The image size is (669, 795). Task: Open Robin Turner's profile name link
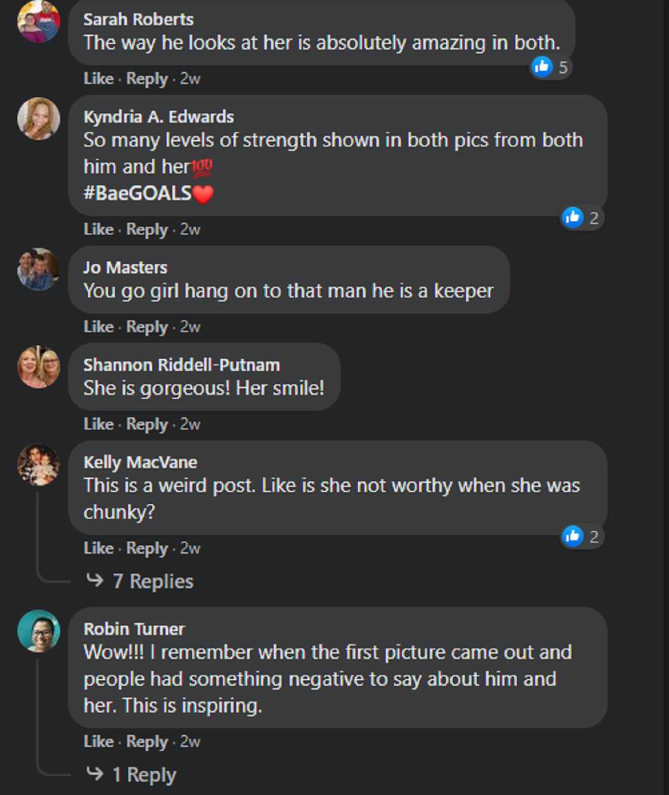pos(134,628)
